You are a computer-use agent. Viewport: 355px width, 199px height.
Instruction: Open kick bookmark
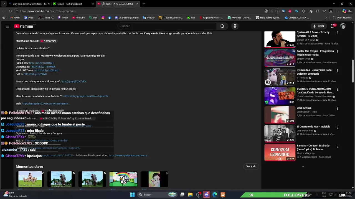(191, 18)
